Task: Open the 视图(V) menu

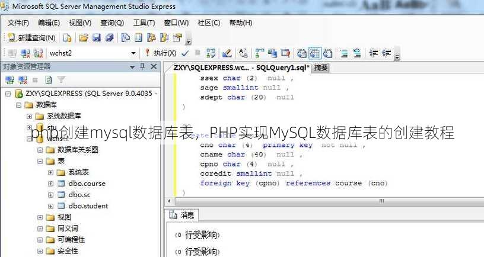Action: click(x=80, y=23)
